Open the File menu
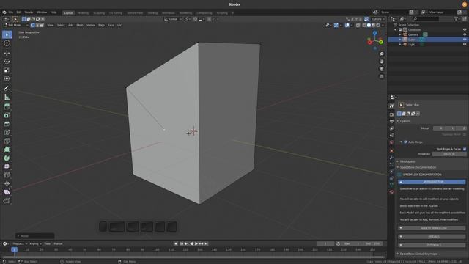This screenshot has height=264, width=469. (x=11, y=12)
